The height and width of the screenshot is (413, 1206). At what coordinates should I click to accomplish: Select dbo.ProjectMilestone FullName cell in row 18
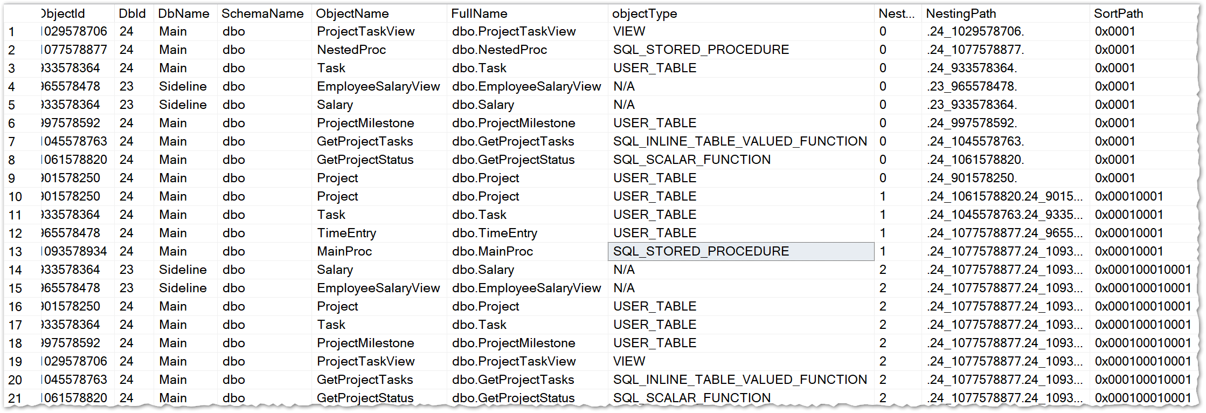(x=527, y=343)
